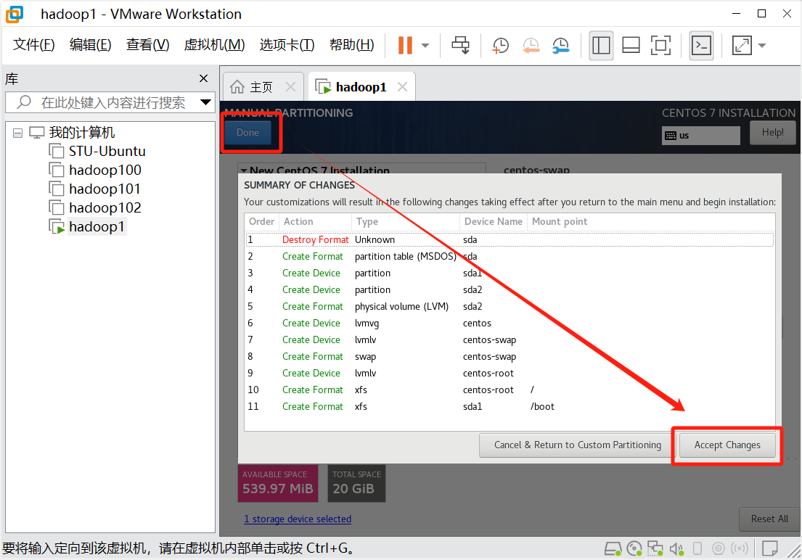Image resolution: width=802 pixels, height=560 pixels.
Task: Click Cancel & Return to Custom Partitioning
Action: click(578, 445)
